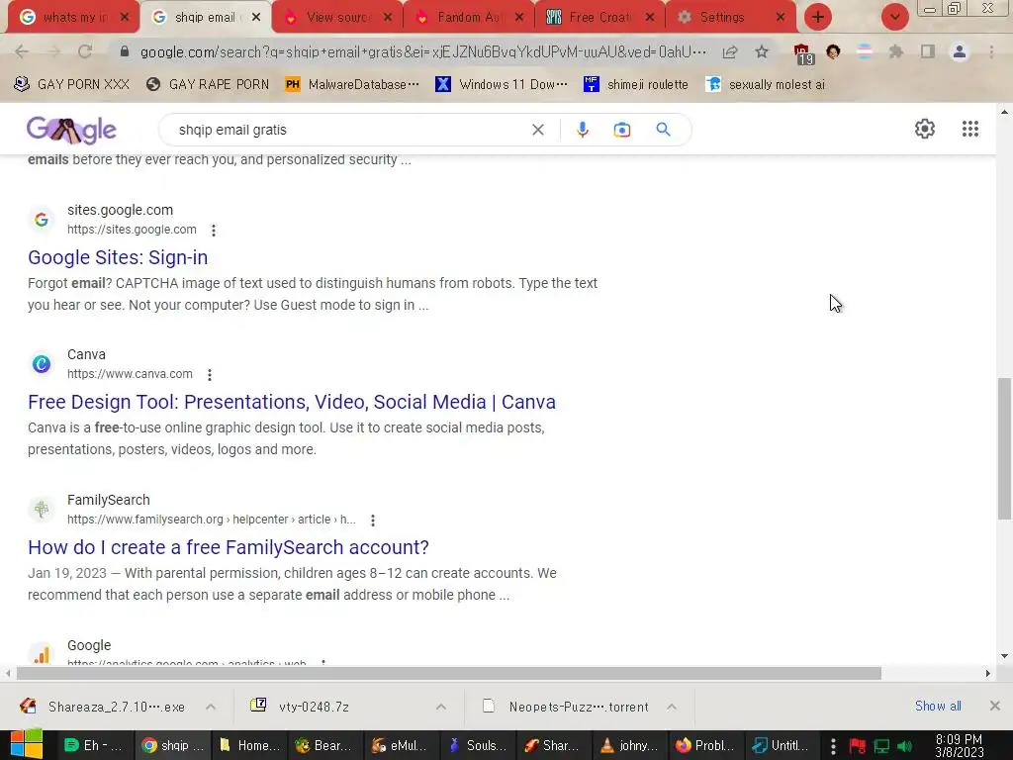Screen dimensions: 1013x760
Task: Open the tab search dropdown
Action: click(x=894, y=17)
